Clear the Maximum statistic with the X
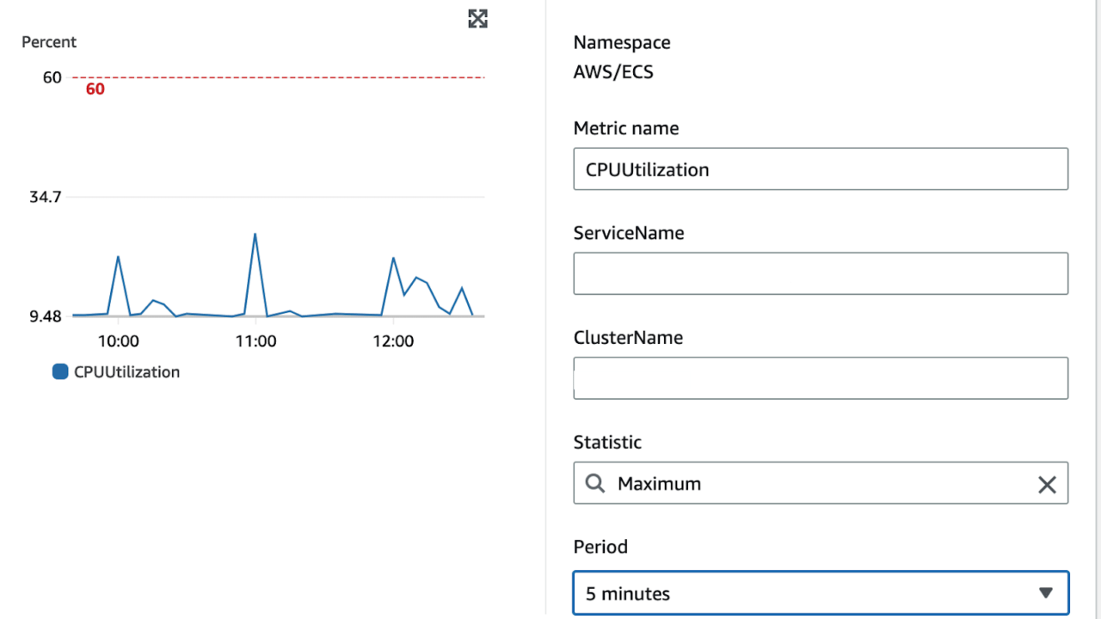Viewport: 1101px width, 619px height. pyautogui.click(x=1046, y=485)
